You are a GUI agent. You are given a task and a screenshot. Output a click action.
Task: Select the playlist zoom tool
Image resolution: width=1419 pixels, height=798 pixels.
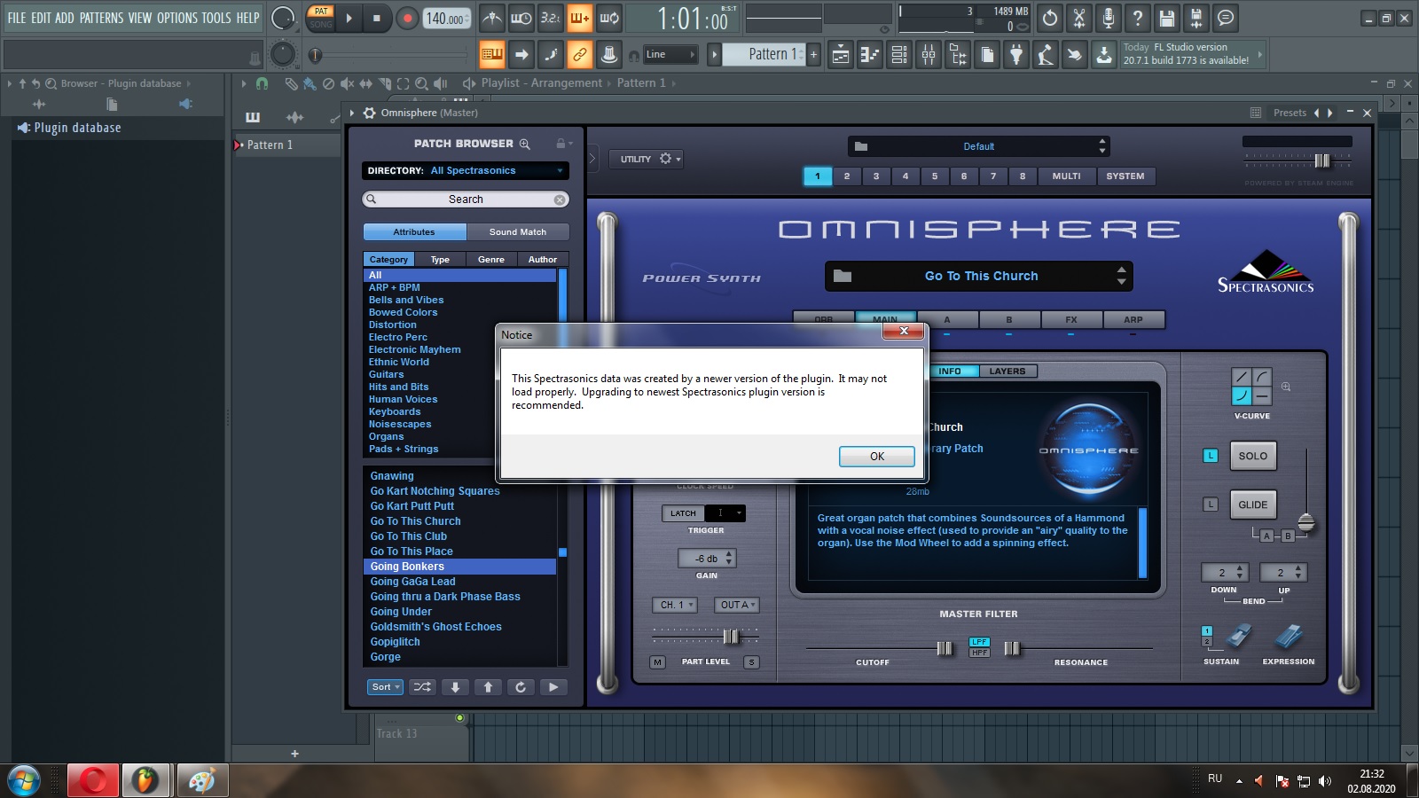[422, 83]
